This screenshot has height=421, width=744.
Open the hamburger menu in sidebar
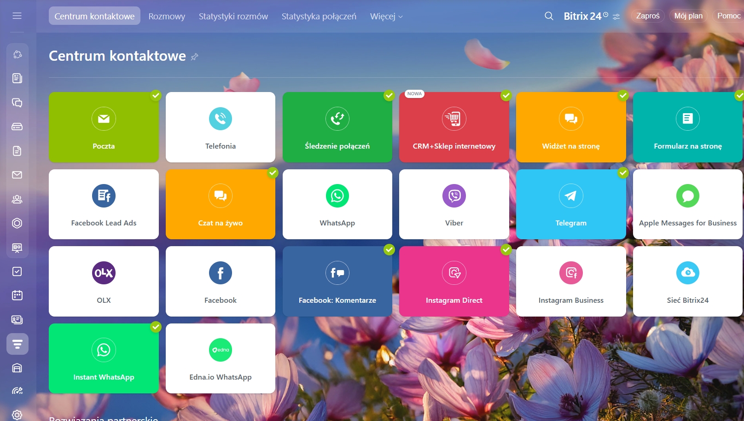[x=17, y=16]
